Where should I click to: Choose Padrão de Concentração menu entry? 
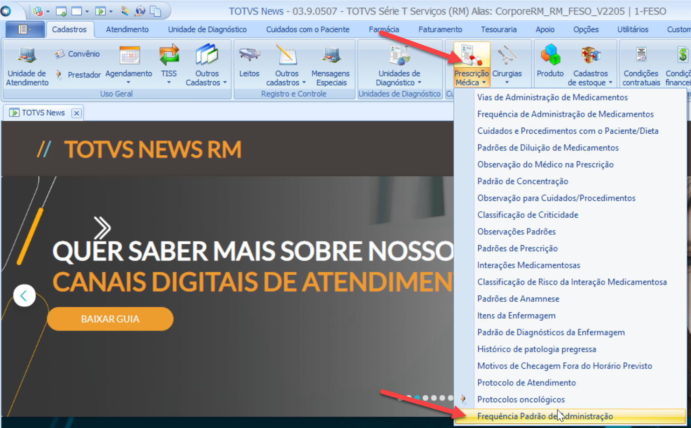pyautogui.click(x=570, y=181)
